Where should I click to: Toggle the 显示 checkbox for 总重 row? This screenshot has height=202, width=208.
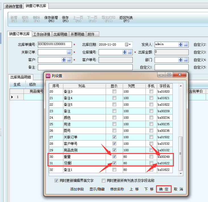point(114,163)
